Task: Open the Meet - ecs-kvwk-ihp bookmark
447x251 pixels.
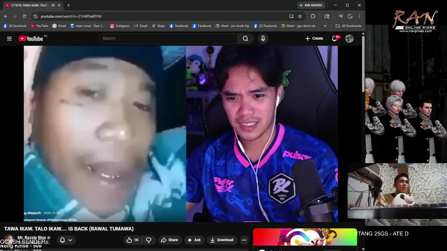Action: pyautogui.click(x=233, y=26)
